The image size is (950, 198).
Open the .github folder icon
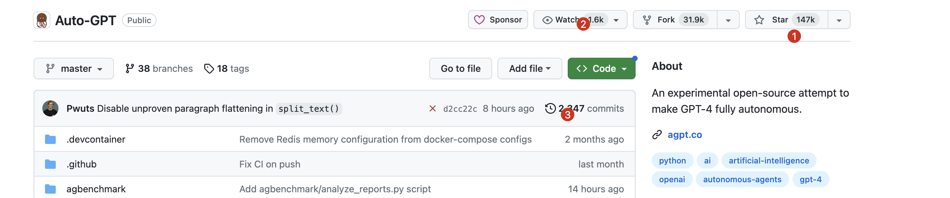click(50, 164)
